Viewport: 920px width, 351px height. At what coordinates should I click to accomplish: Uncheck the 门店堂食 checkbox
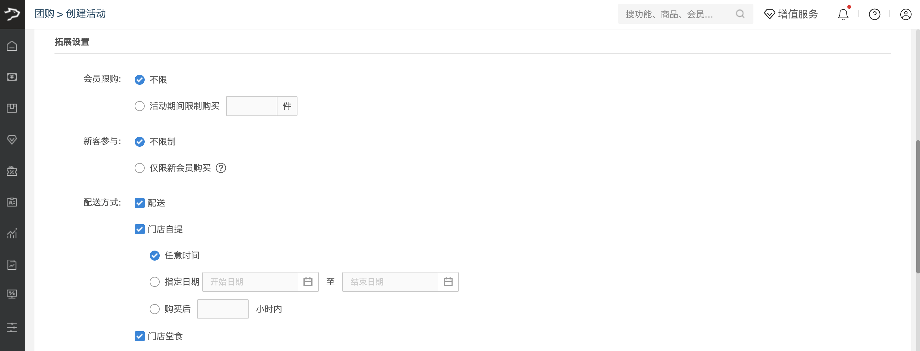(x=140, y=336)
